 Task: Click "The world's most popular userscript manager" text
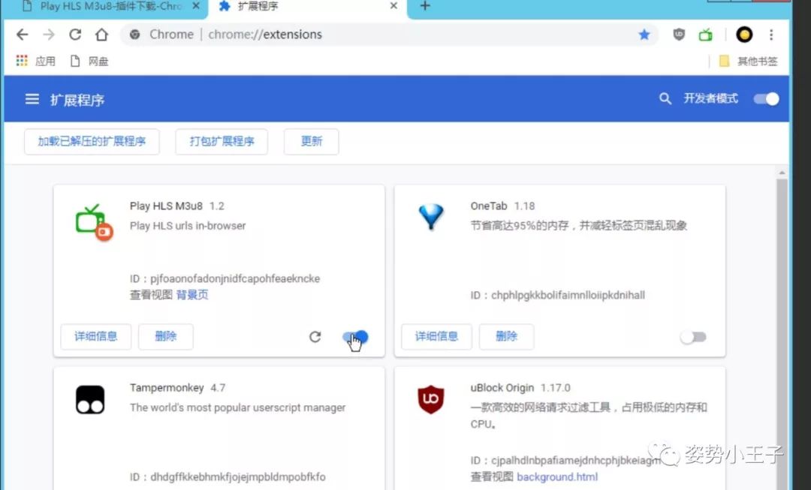point(237,407)
